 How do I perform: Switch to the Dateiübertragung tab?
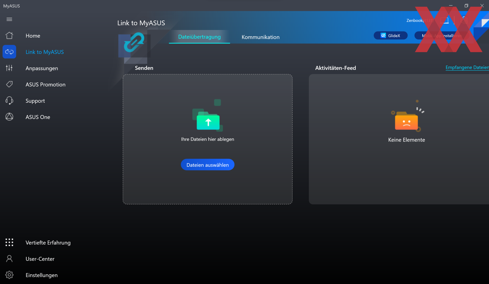coord(199,37)
